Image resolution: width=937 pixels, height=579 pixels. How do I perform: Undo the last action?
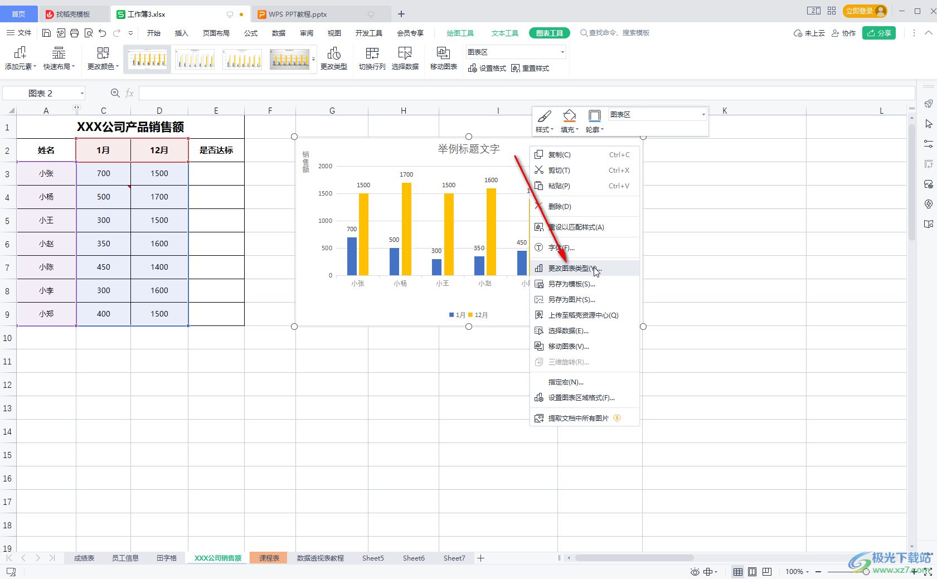[x=102, y=33]
